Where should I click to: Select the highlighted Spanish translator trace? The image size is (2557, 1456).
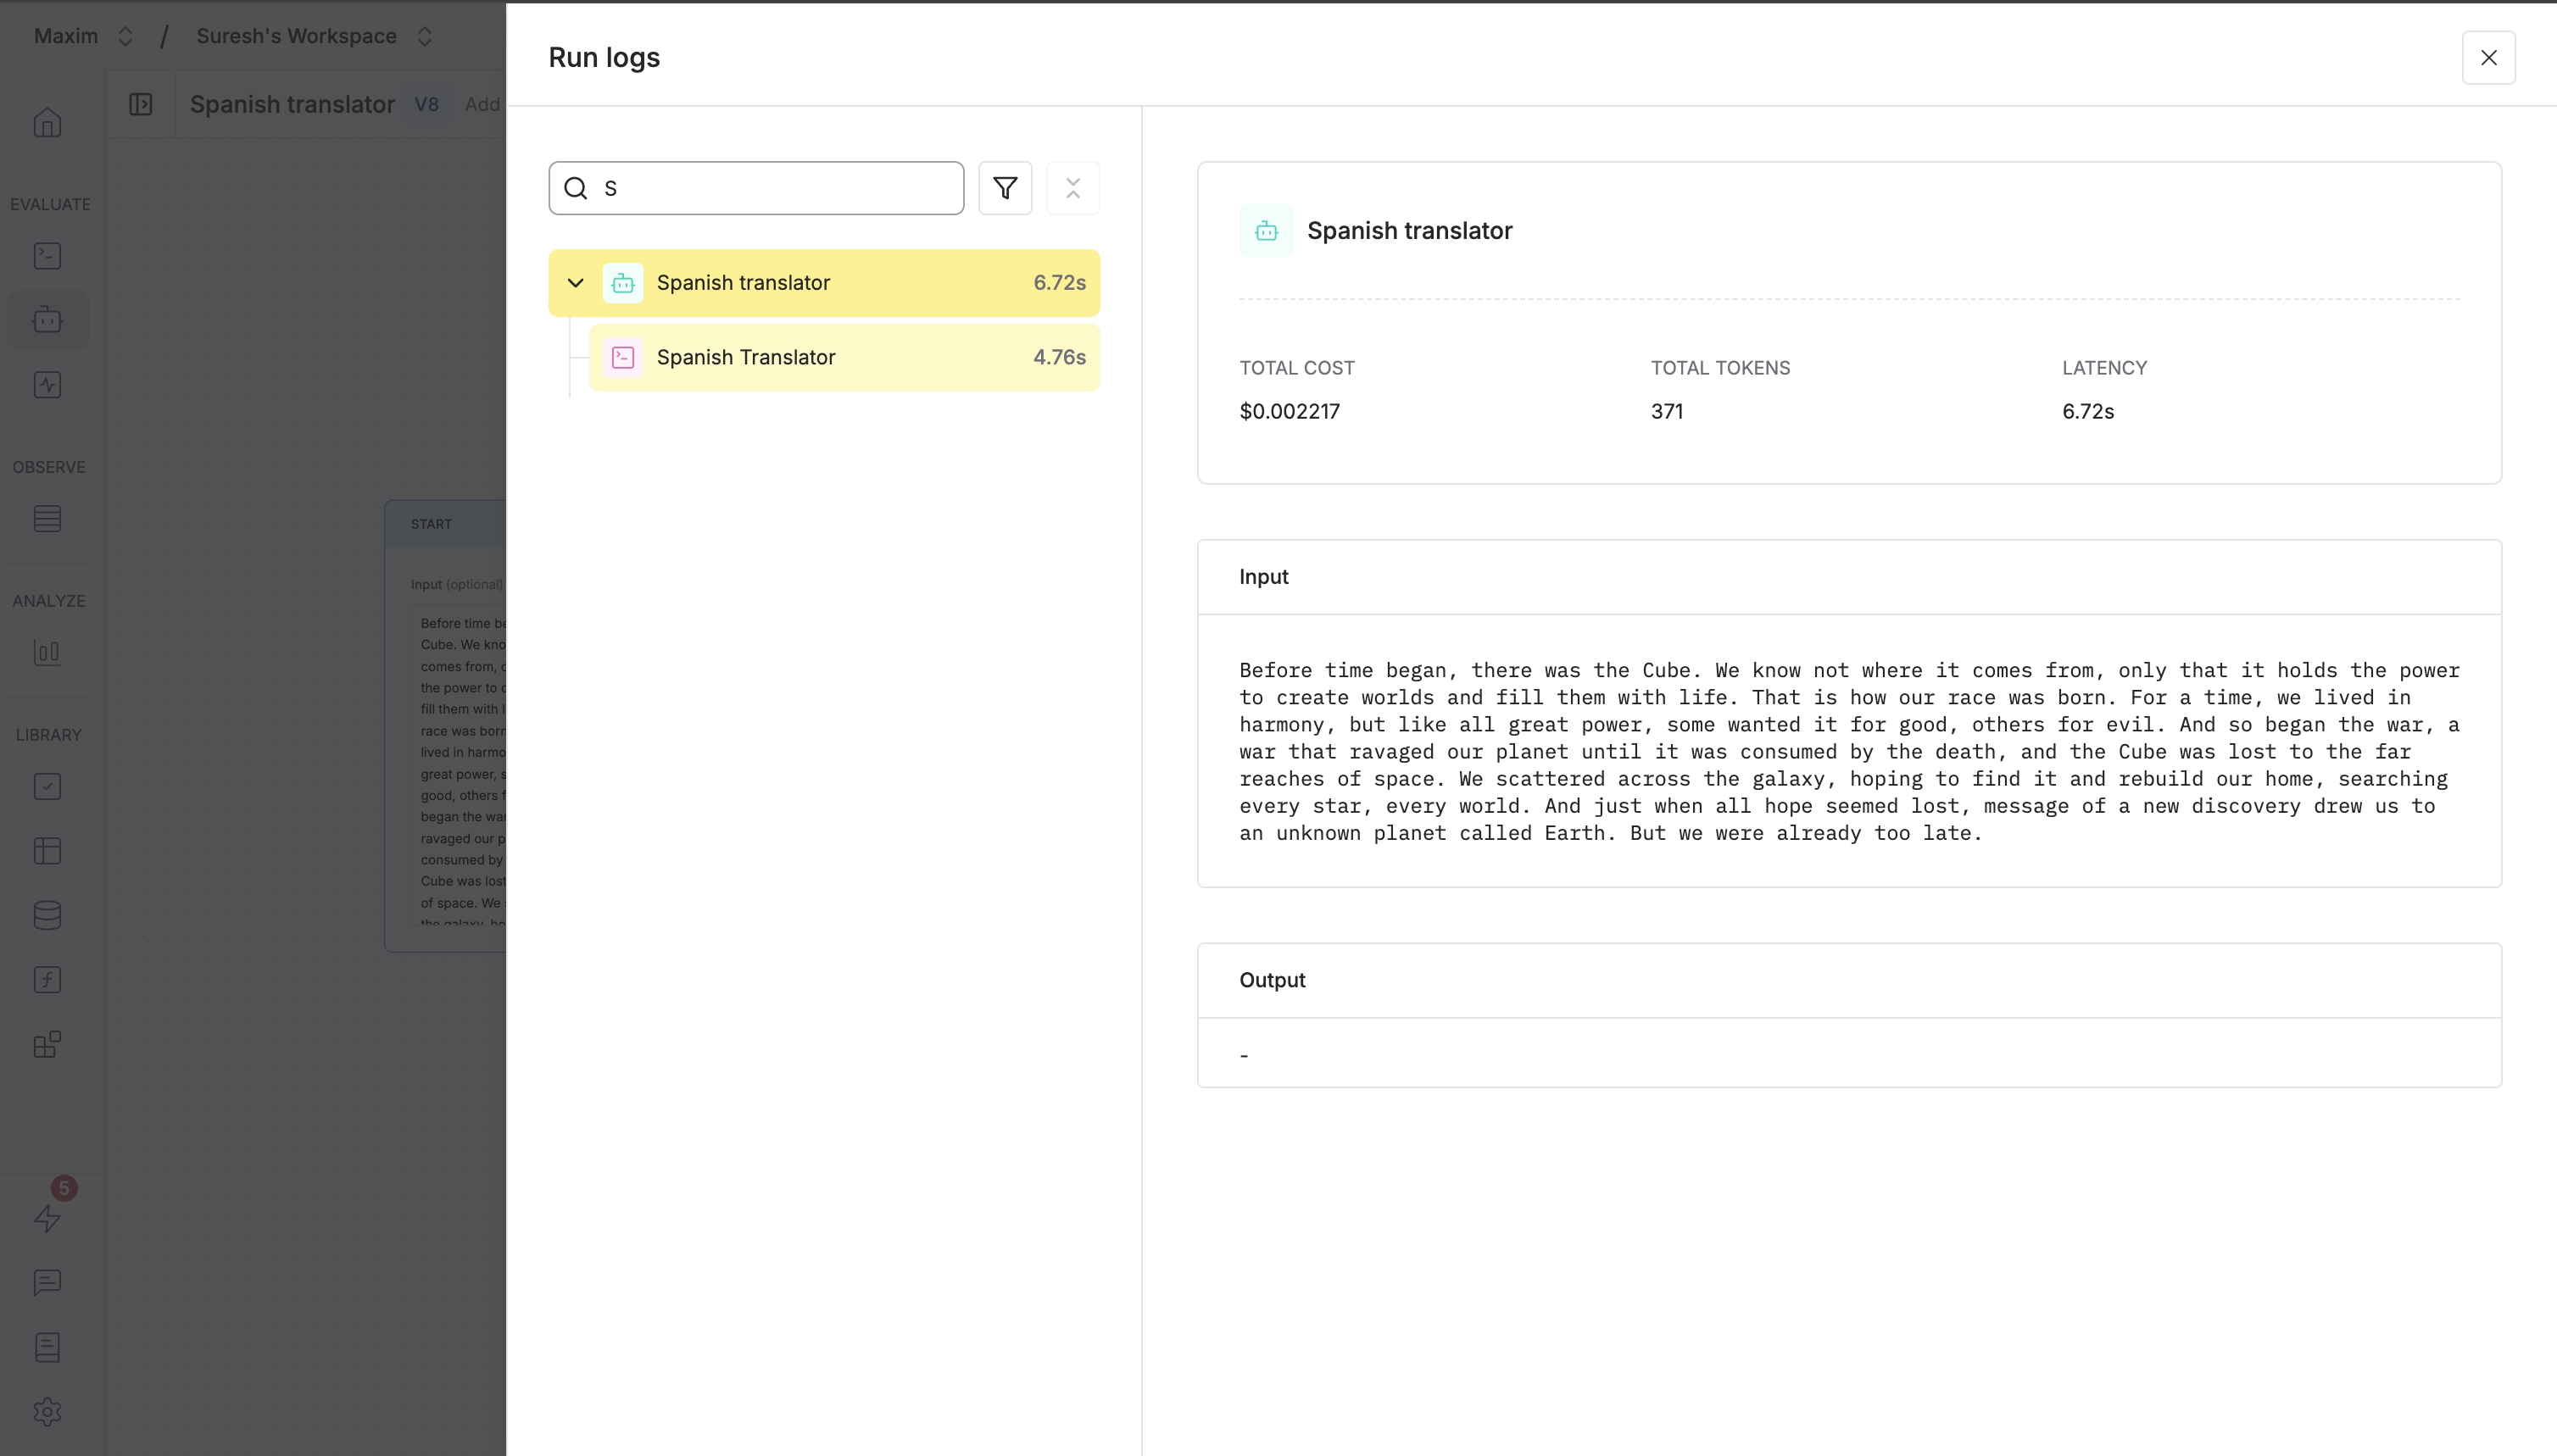click(822, 282)
